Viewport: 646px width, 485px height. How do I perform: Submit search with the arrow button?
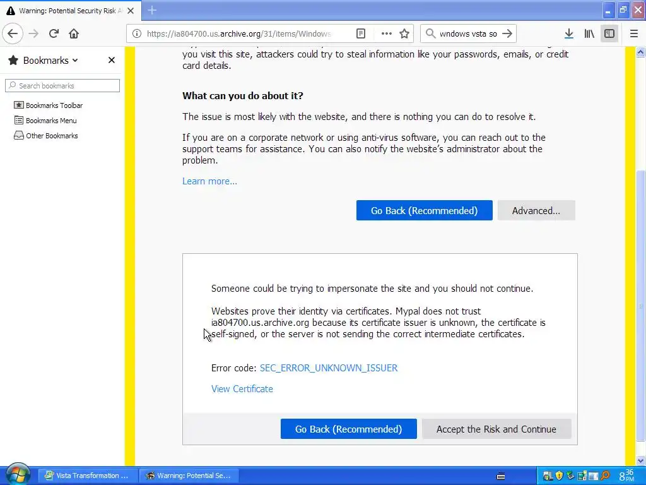[508, 33]
